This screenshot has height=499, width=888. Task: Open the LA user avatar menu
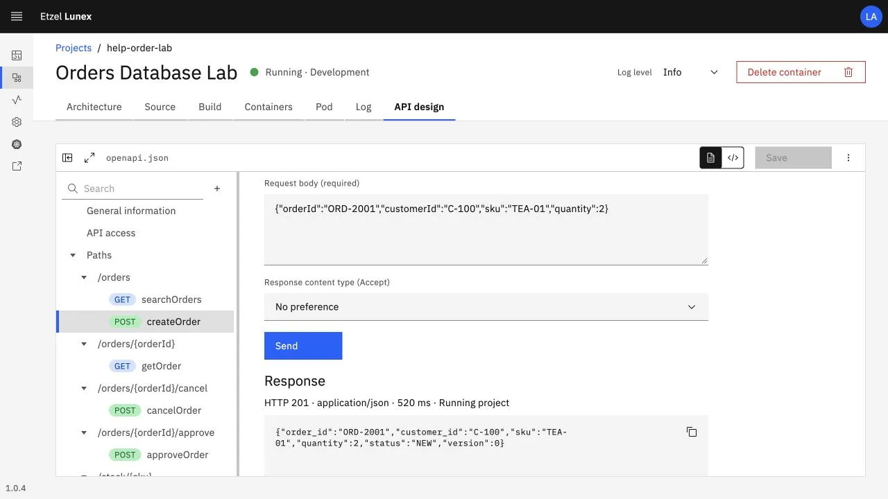(871, 17)
